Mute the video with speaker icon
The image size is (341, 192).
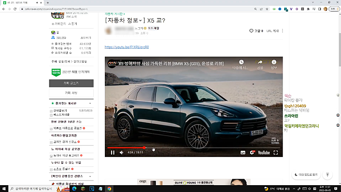[x=121, y=153]
